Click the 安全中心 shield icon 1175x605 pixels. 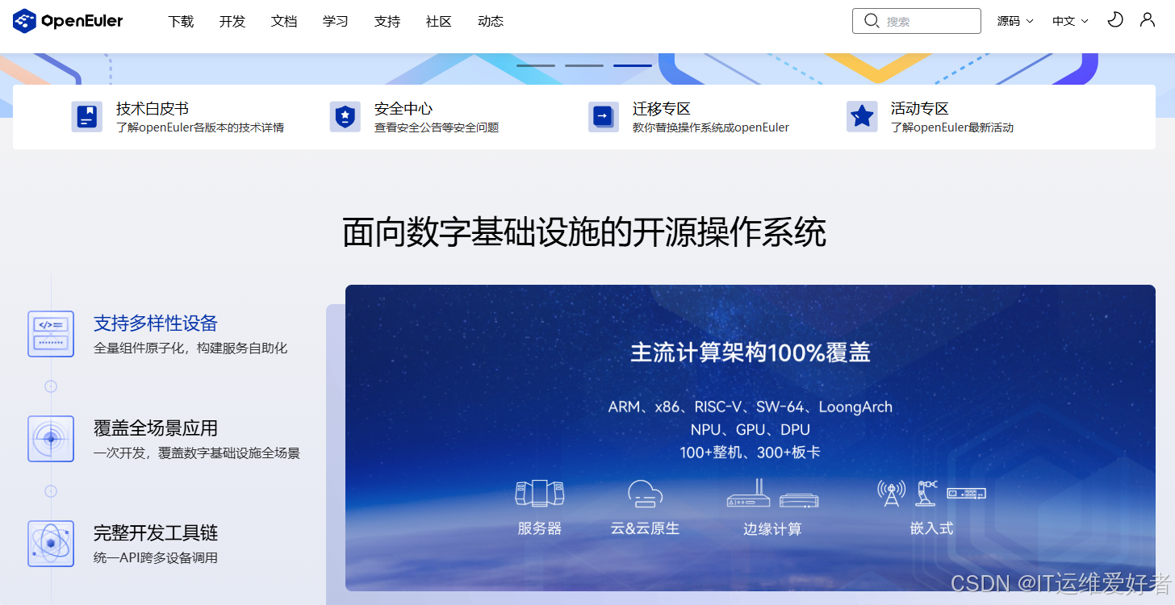click(345, 116)
